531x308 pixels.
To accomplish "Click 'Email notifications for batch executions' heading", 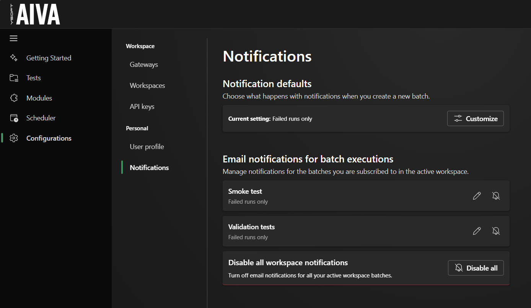I will (x=308, y=159).
